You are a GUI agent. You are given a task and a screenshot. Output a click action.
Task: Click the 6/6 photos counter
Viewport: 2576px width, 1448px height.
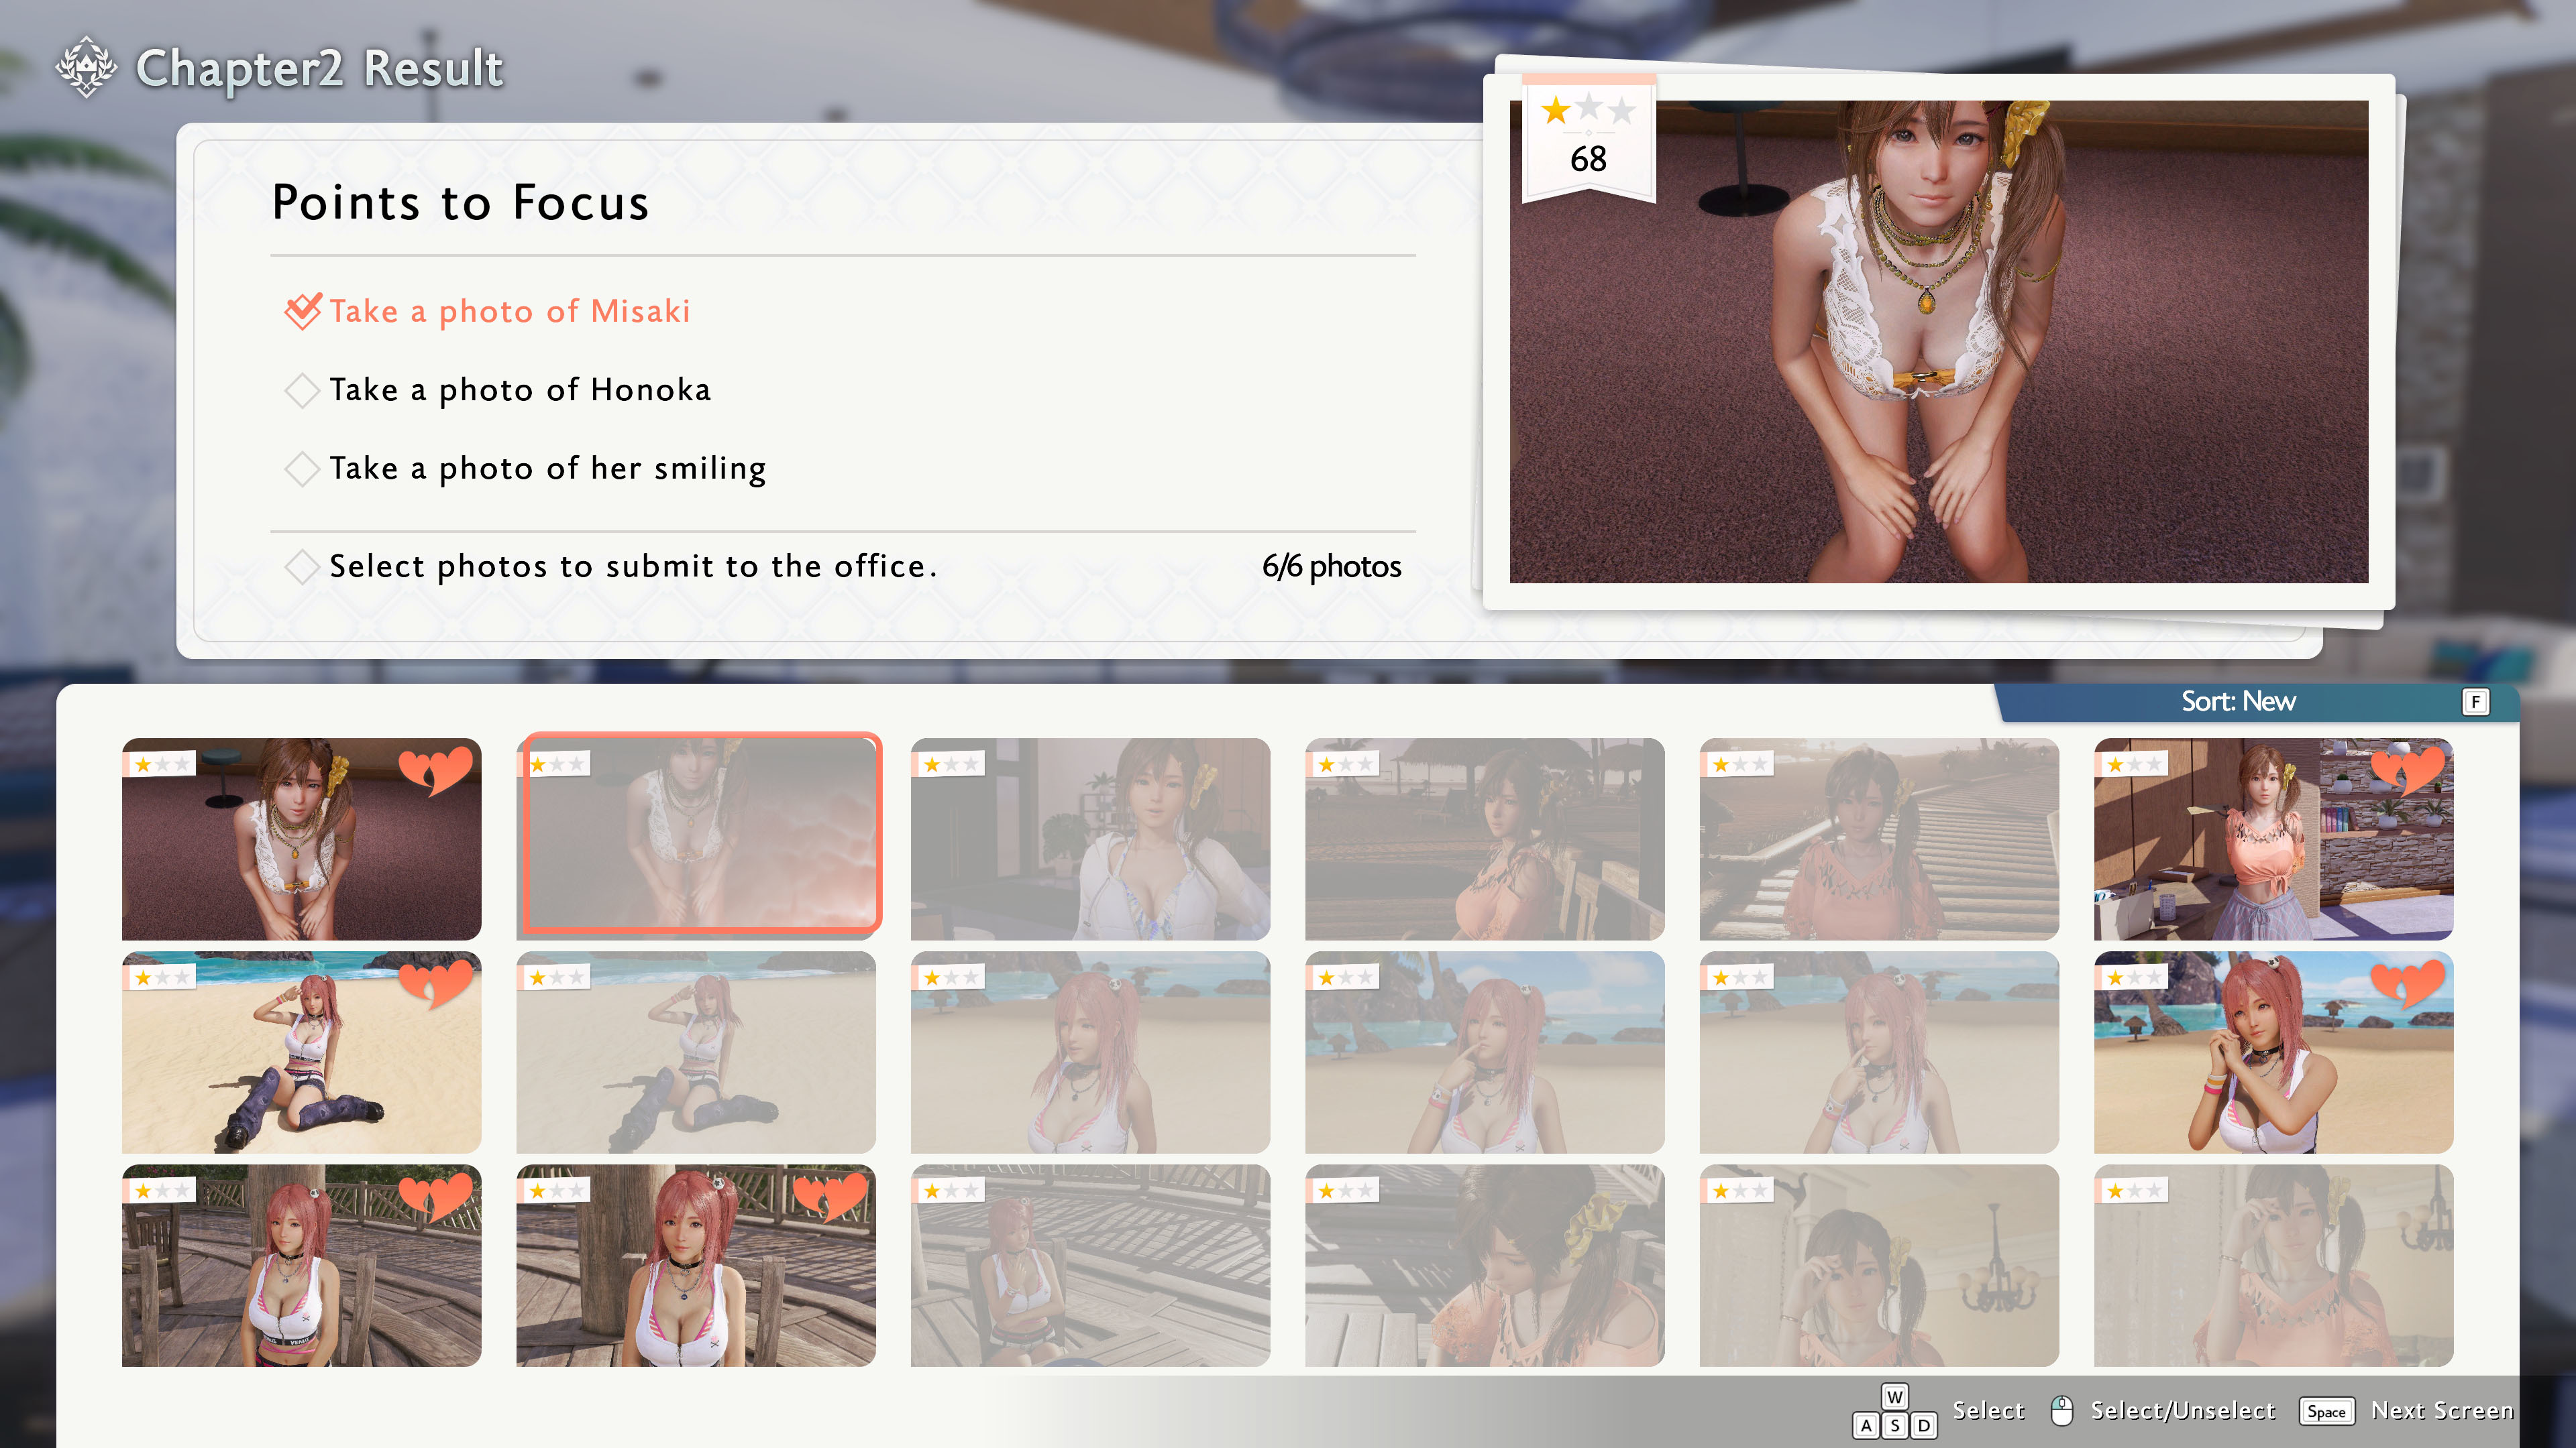pos(1331,566)
